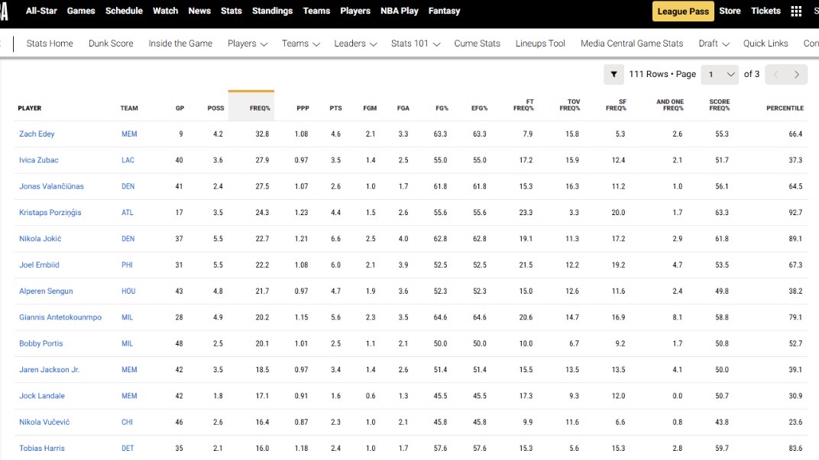Open the page number dropdown
This screenshot has height=460, width=819.
720,74
